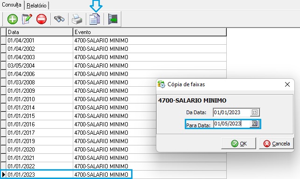Select the row dated 01/01/2019

(x=78, y=141)
